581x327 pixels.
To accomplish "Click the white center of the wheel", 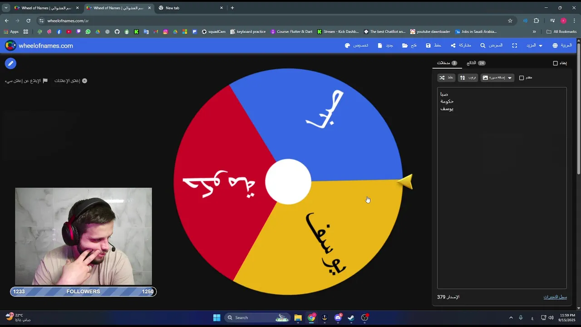I will pyautogui.click(x=288, y=182).
